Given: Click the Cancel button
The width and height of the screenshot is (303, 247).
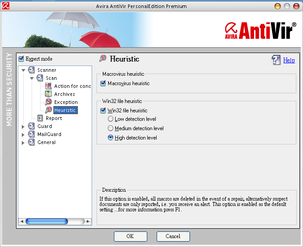Looking at the screenshot, I should click(x=173, y=236).
